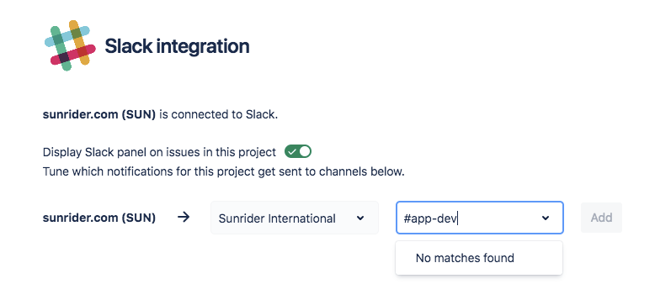
Task: Select the 'No matches found' list entry
Action: (465, 258)
